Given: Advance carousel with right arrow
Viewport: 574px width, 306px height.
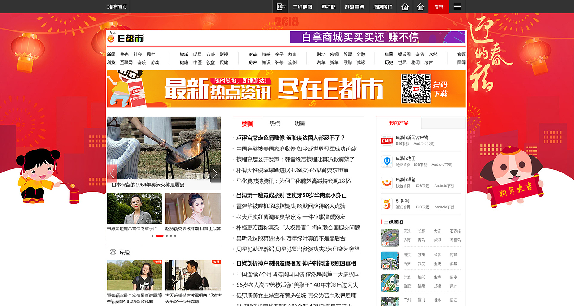Looking at the screenshot, I should tap(215, 173).
